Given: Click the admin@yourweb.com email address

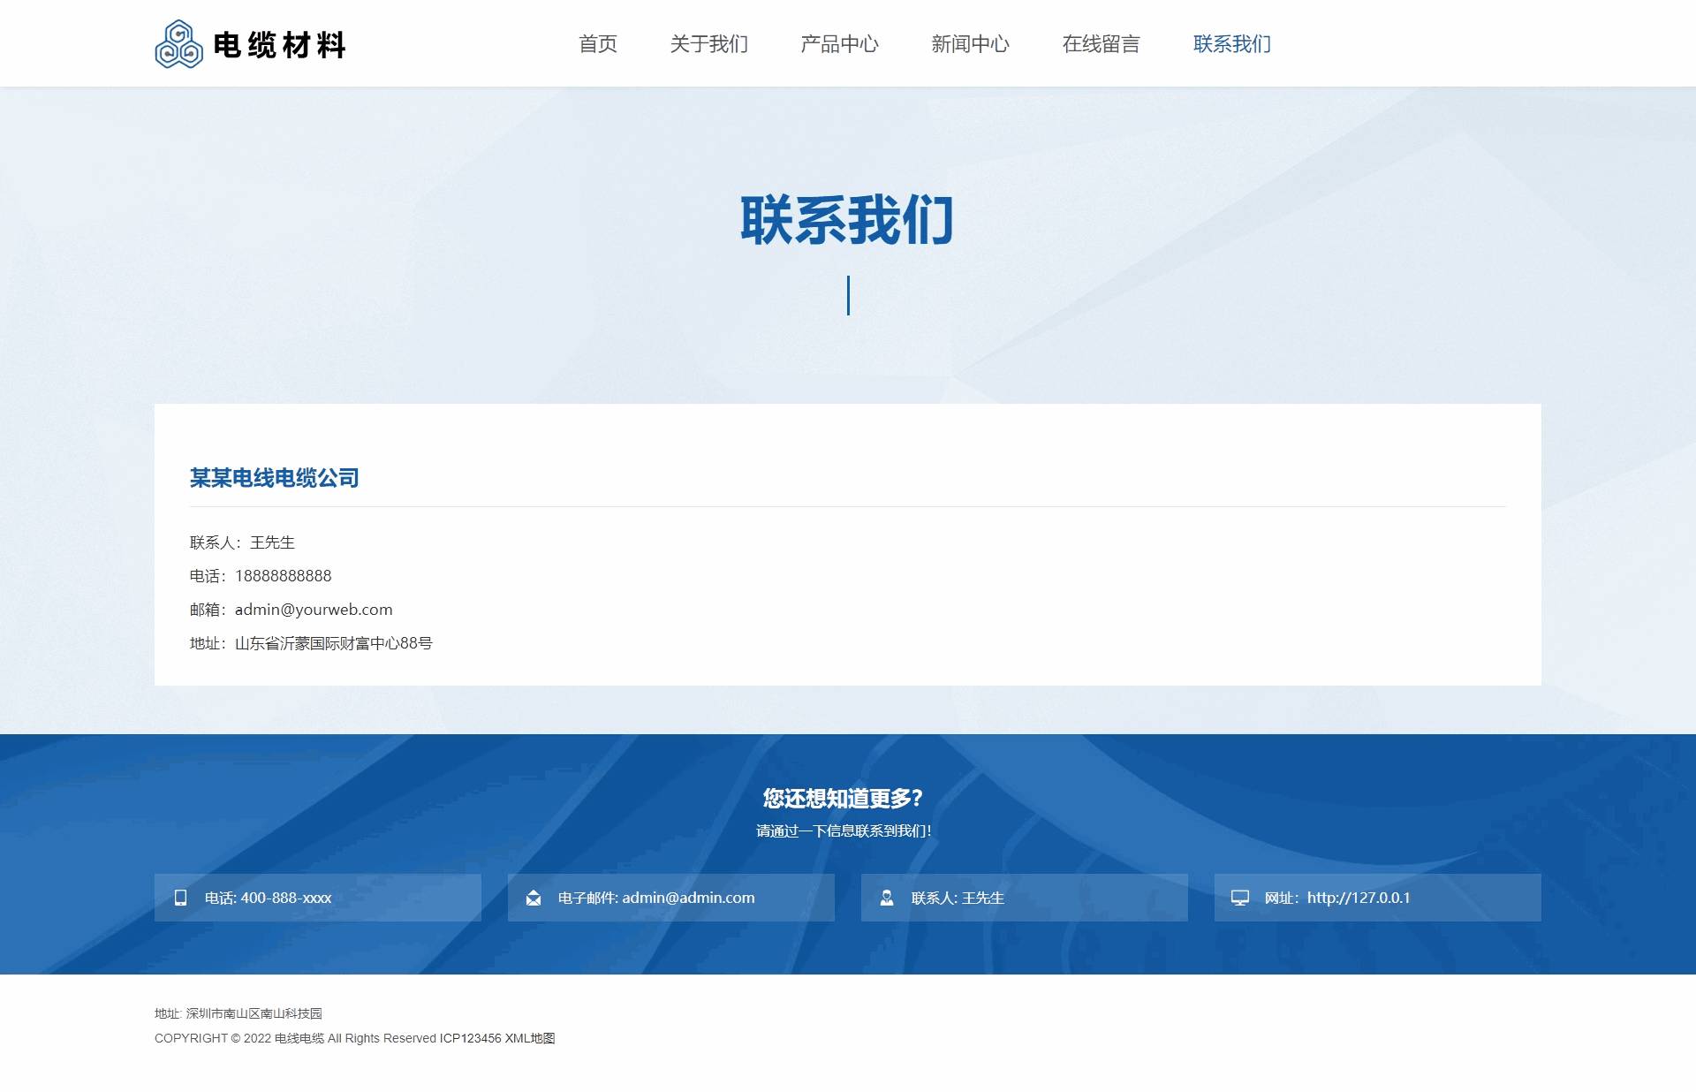Looking at the screenshot, I should tap(314, 609).
